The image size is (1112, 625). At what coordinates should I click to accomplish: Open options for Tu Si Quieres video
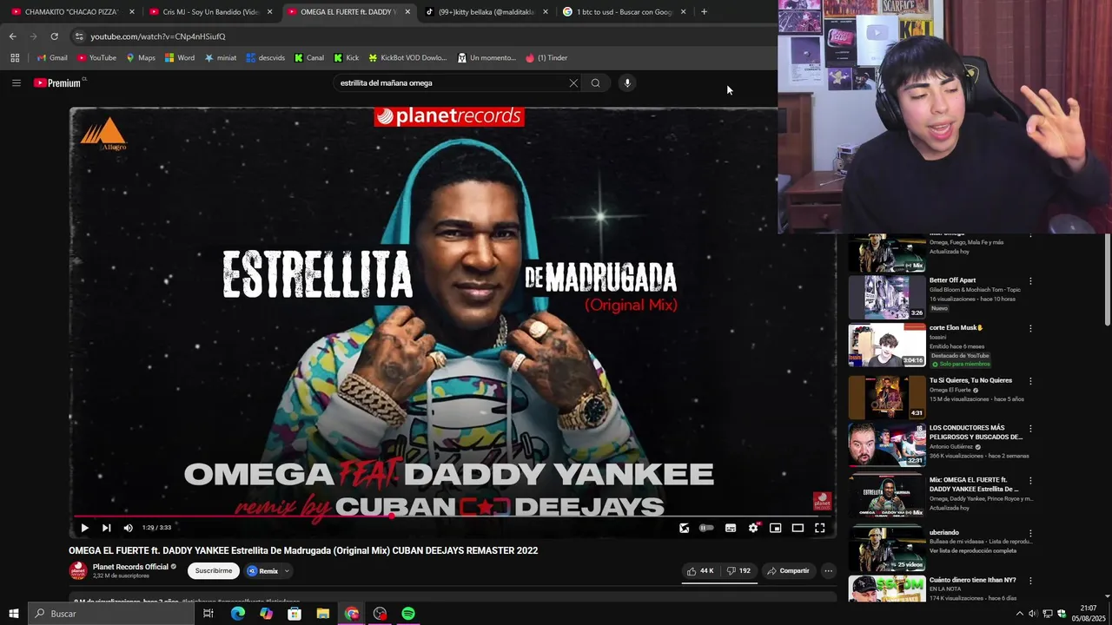coord(1030,381)
